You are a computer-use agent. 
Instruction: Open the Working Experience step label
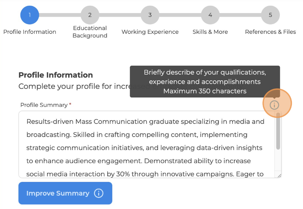[x=150, y=32]
